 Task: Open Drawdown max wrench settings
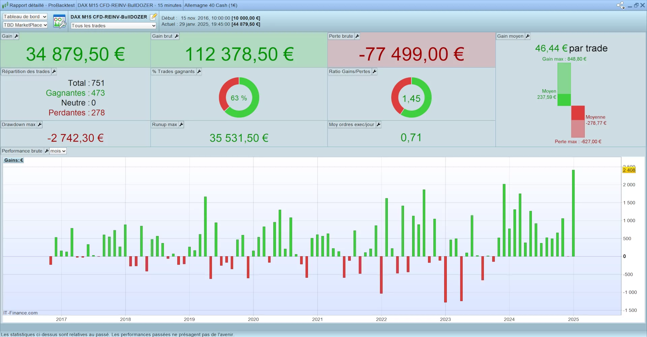39,125
